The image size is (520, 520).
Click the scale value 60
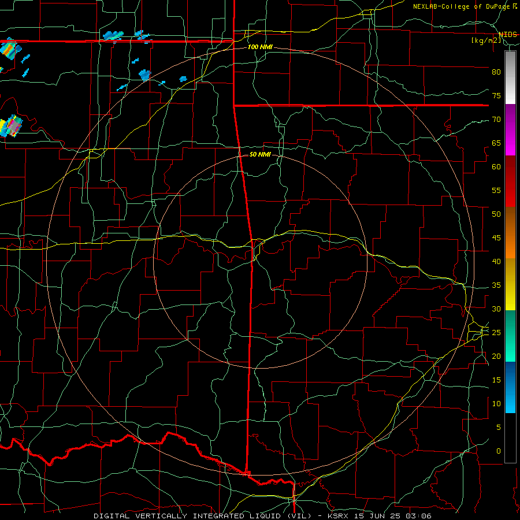(x=496, y=167)
